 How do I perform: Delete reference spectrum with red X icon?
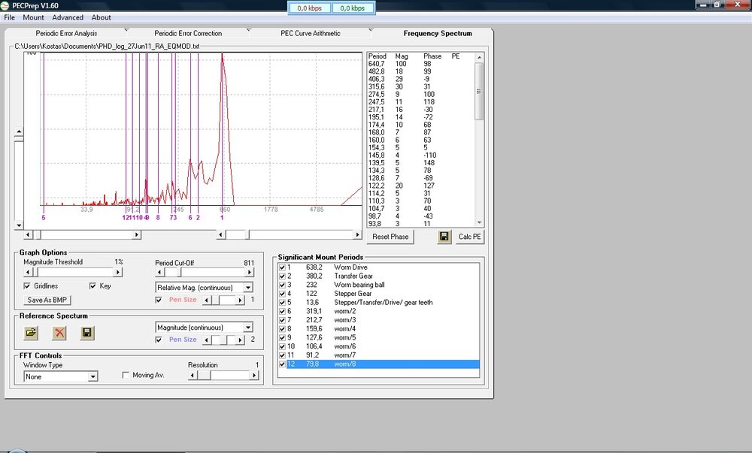tap(59, 332)
